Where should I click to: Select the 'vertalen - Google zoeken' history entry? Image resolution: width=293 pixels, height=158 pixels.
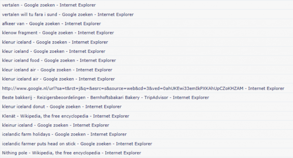point(49,5)
